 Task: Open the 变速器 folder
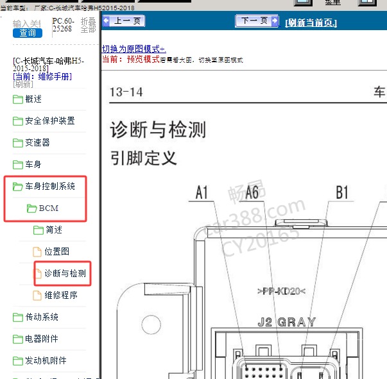click(x=37, y=142)
